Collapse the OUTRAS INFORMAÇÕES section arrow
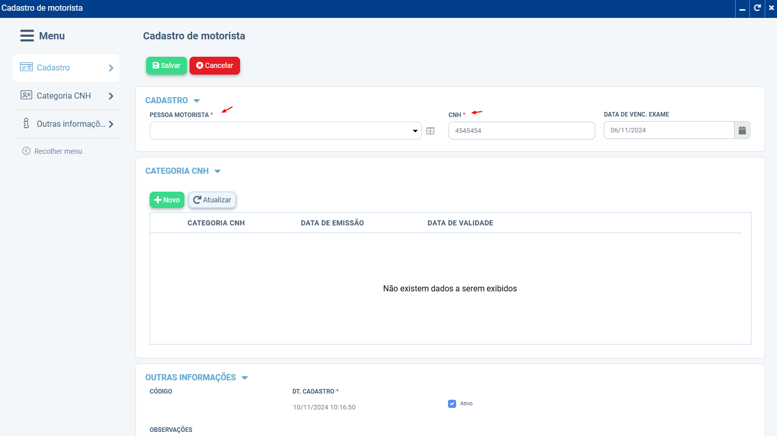Viewport: 777px width, 436px height. (245, 378)
